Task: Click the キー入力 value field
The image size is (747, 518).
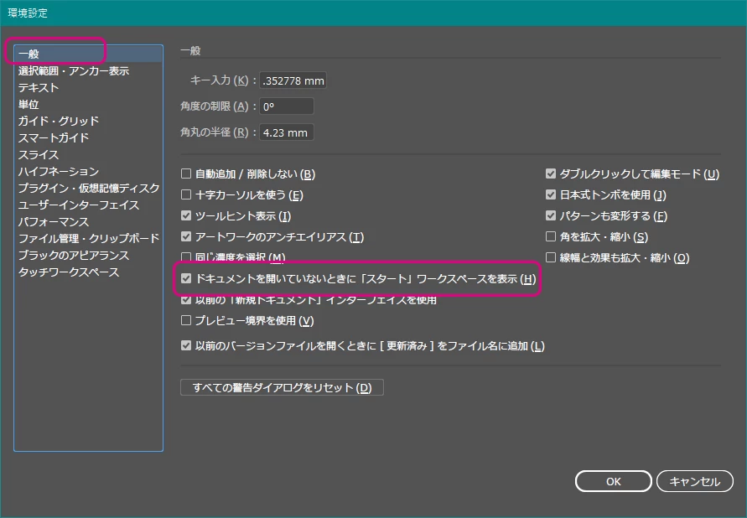Action: click(293, 80)
